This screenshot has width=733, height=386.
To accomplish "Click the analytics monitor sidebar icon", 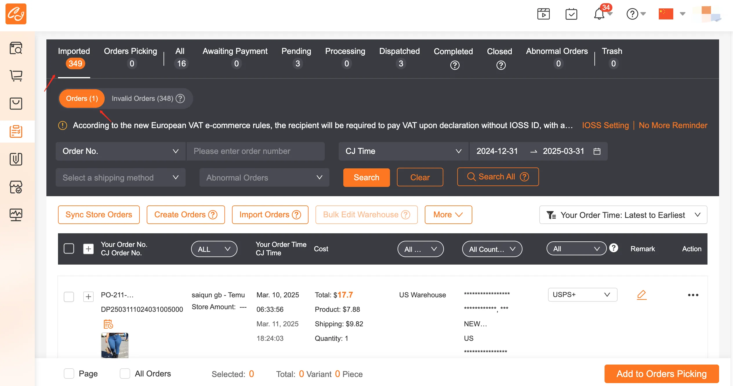I will pos(16,215).
